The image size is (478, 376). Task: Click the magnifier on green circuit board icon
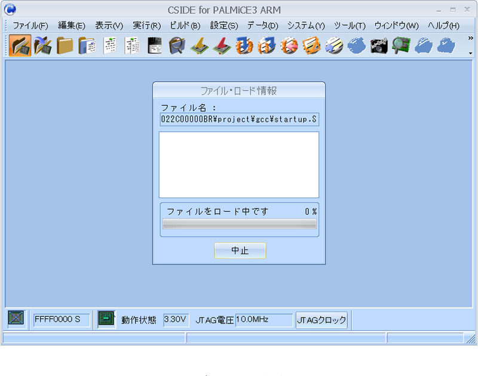(x=402, y=45)
